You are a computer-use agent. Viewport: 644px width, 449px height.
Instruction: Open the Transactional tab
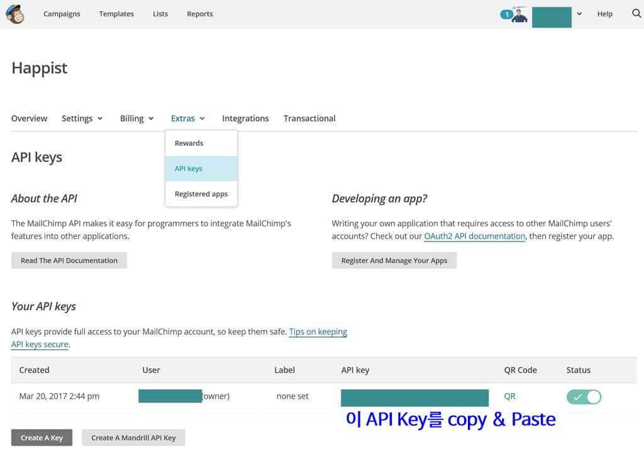tap(309, 118)
